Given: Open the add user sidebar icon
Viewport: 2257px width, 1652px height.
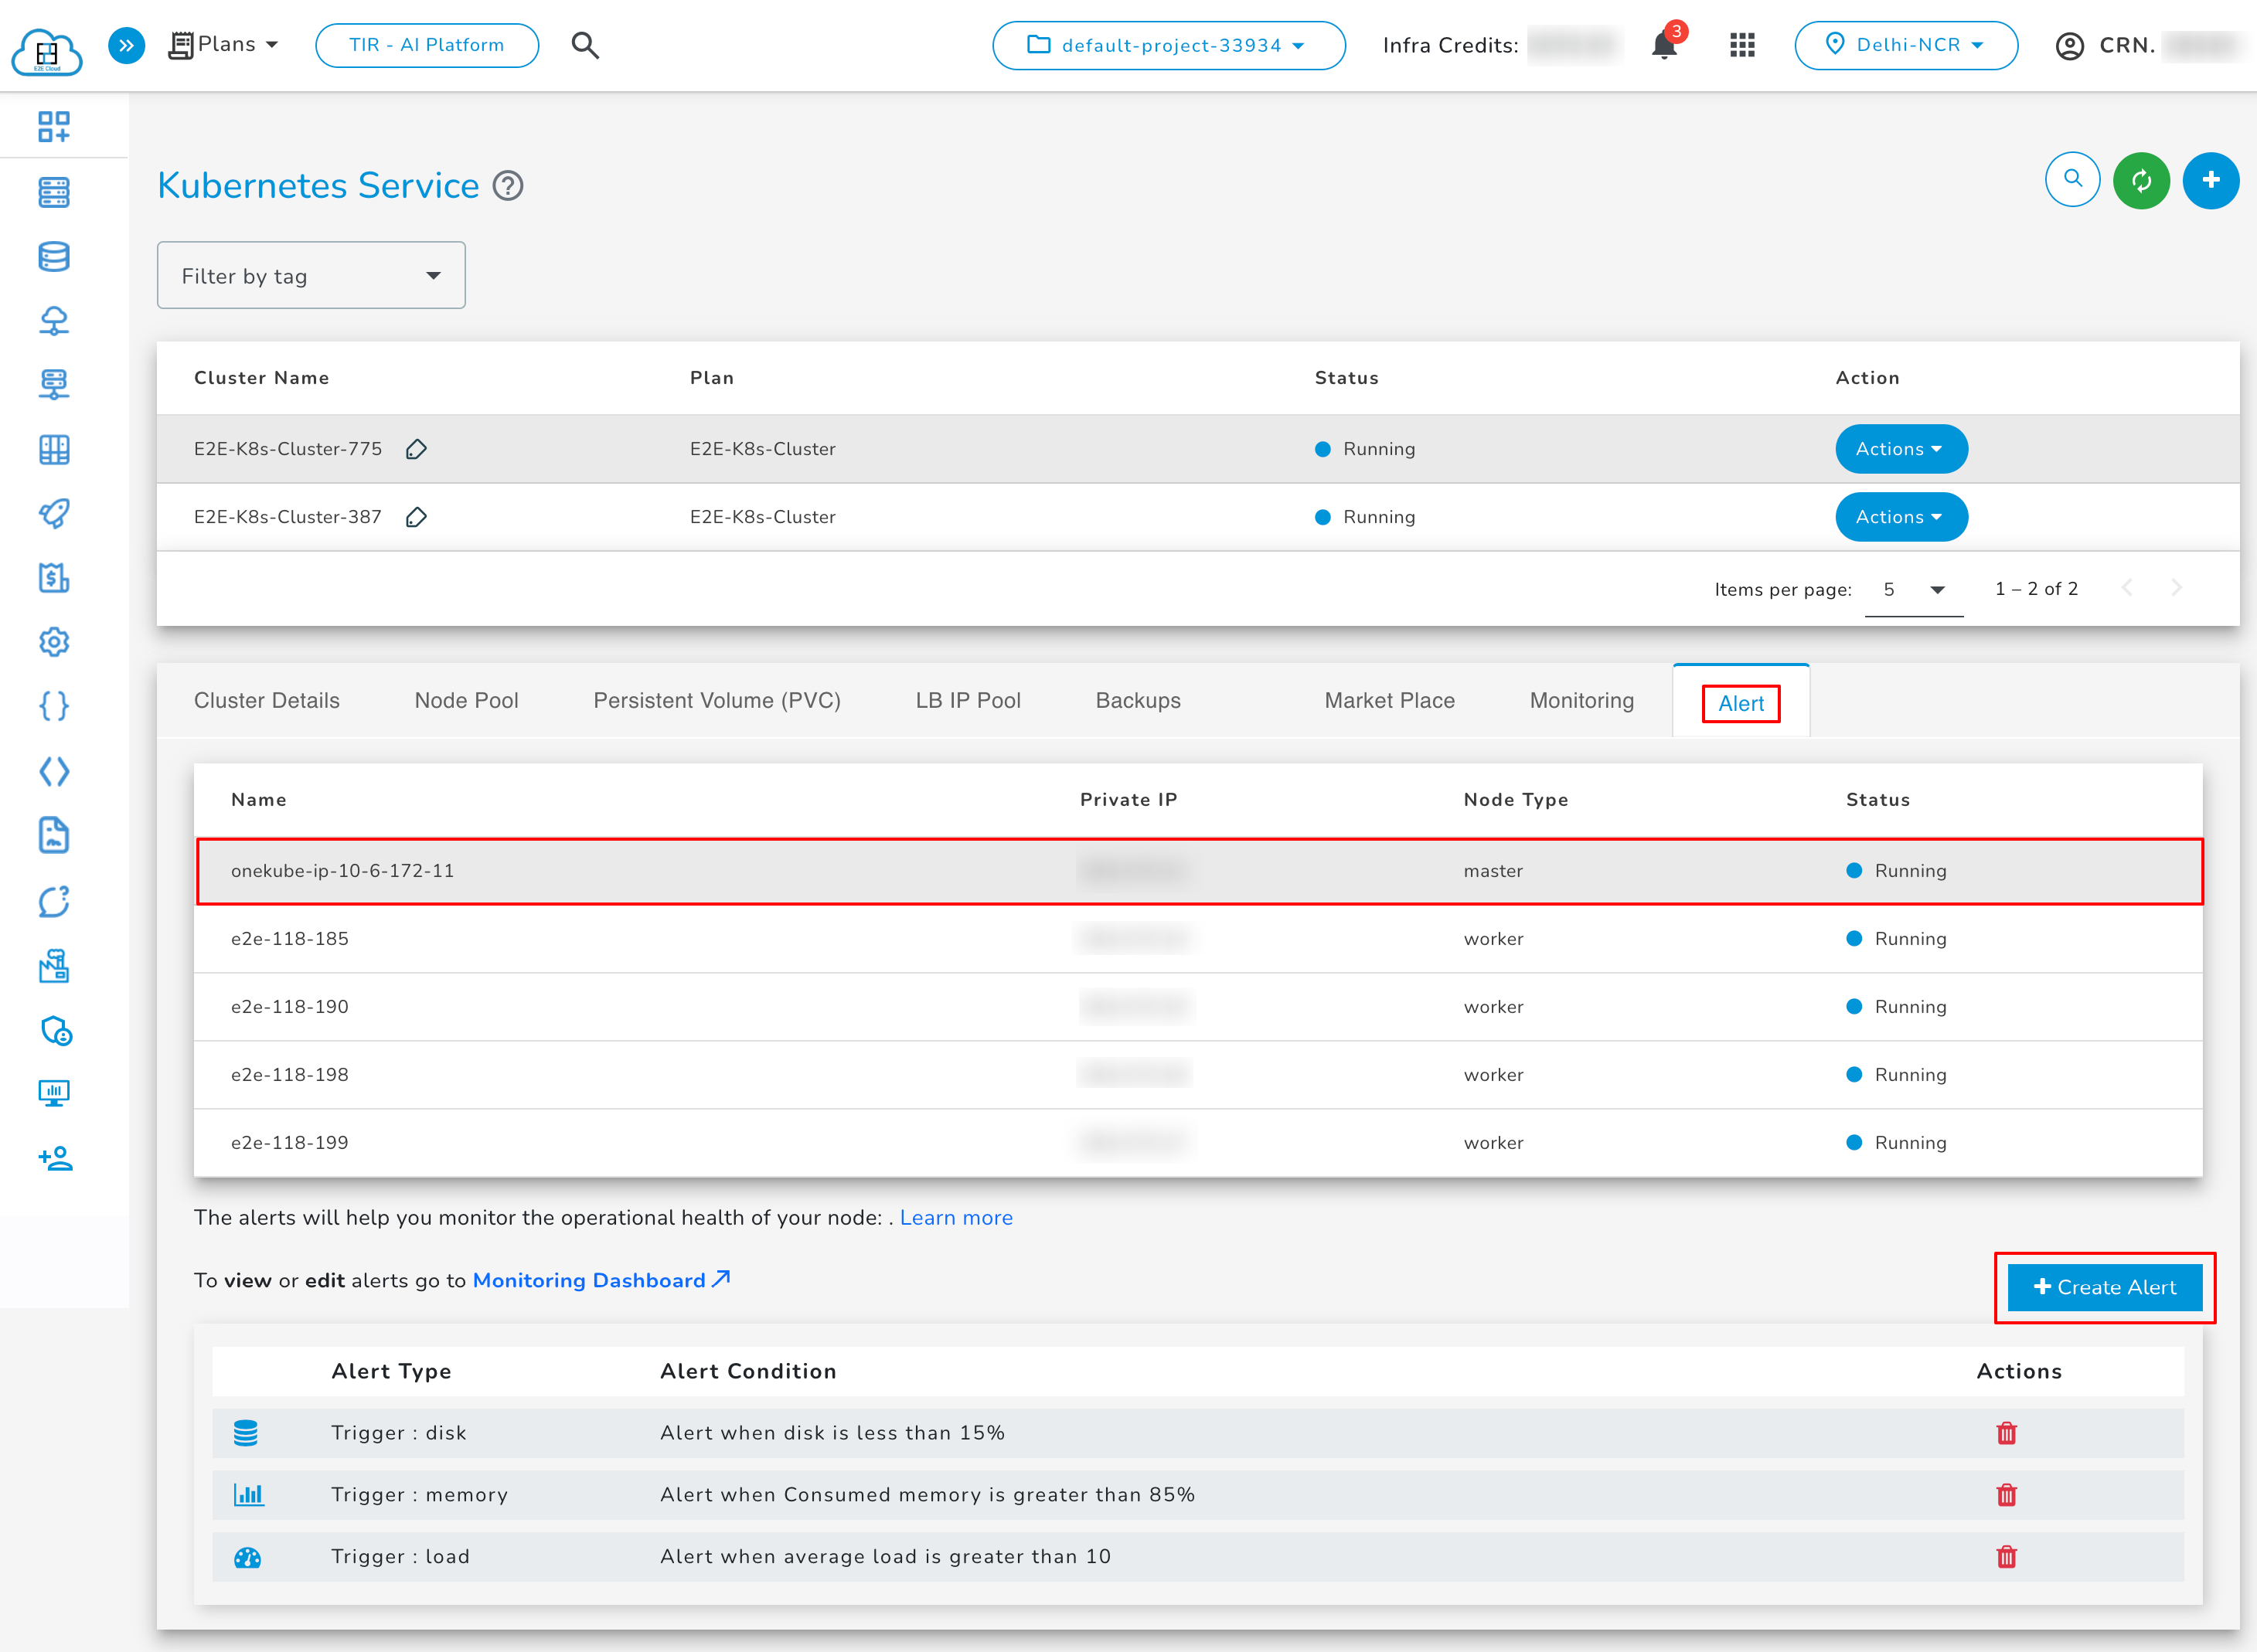Looking at the screenshot, I should tap(56, 1159).
